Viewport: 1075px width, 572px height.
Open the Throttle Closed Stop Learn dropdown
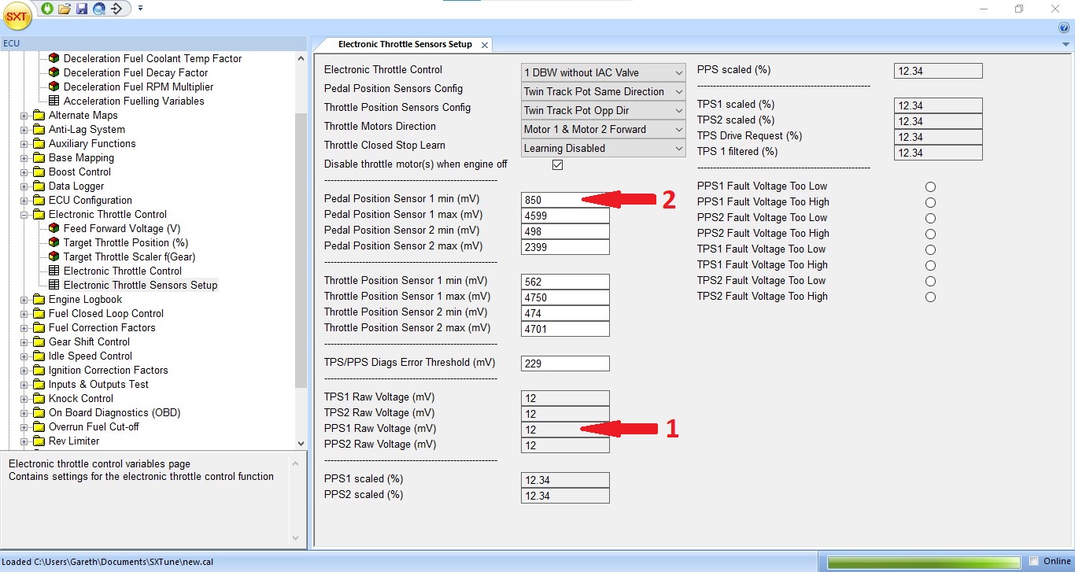point(603,148)
